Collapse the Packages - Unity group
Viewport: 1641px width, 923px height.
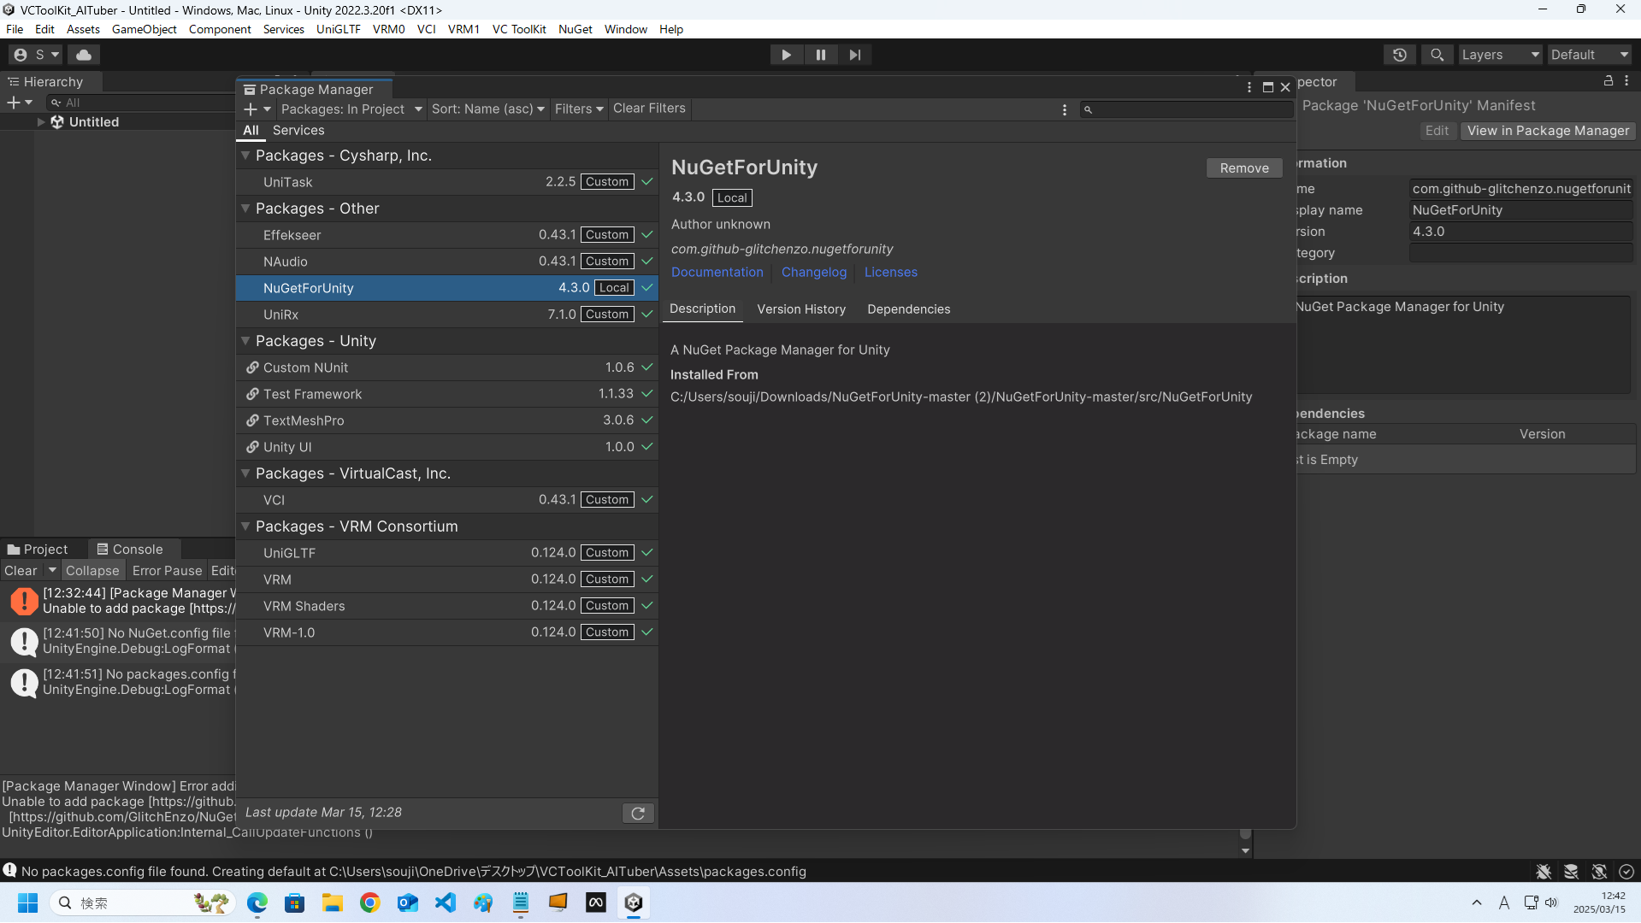click(245, 341)
